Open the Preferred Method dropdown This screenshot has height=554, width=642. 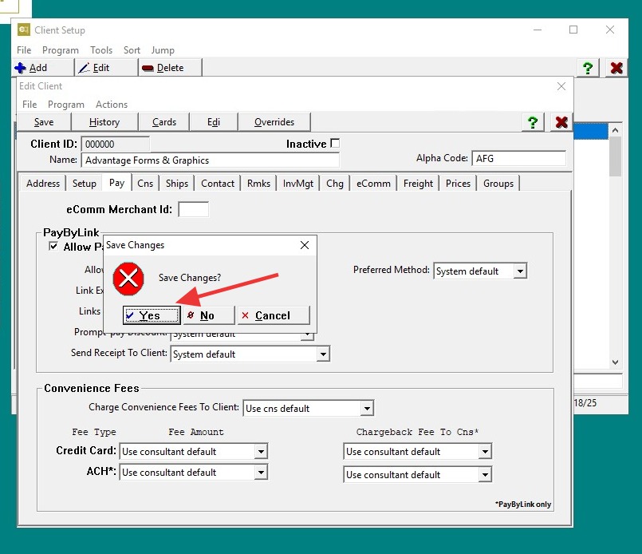pyautogui.click(x=480, y=271)
